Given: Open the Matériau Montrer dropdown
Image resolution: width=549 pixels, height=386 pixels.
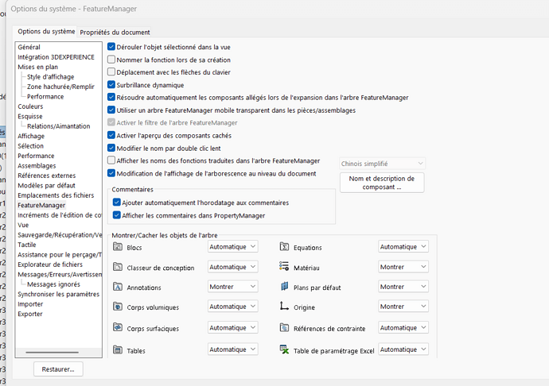Looking at the screenshot, I should 403,267.
